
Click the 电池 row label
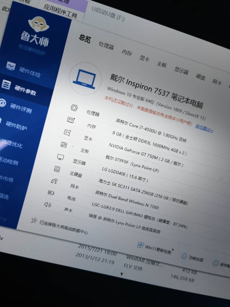(x=71, y=198)
